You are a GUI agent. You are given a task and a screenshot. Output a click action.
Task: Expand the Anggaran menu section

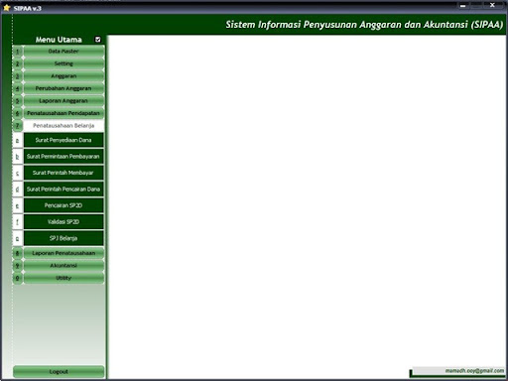point(63,76)
